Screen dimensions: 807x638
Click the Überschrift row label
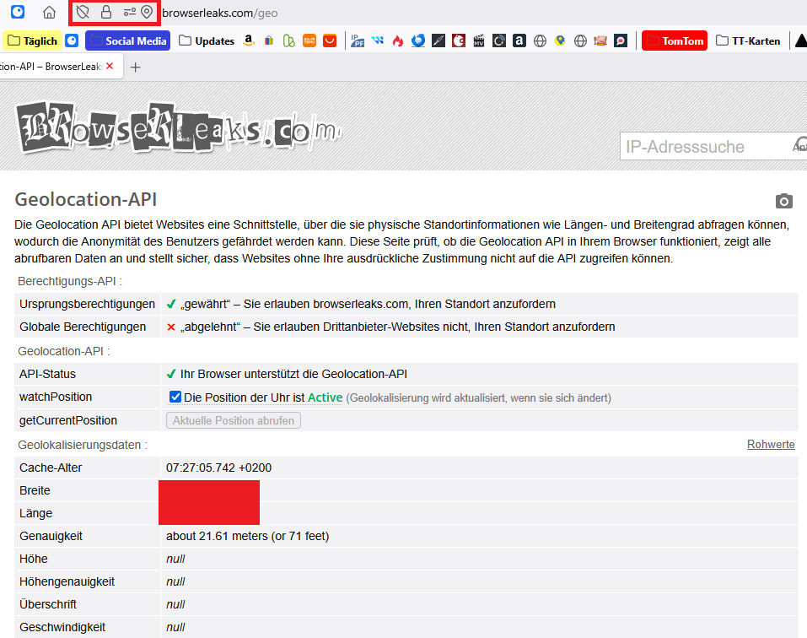48,604
